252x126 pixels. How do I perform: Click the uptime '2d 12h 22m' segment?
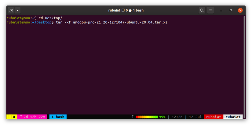32,117
